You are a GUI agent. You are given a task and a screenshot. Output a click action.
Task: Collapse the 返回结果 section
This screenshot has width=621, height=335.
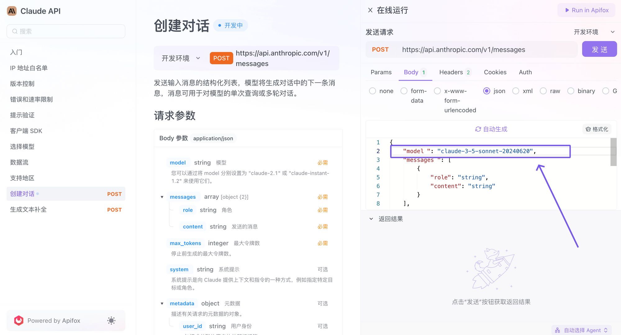(x=371, y=219)
